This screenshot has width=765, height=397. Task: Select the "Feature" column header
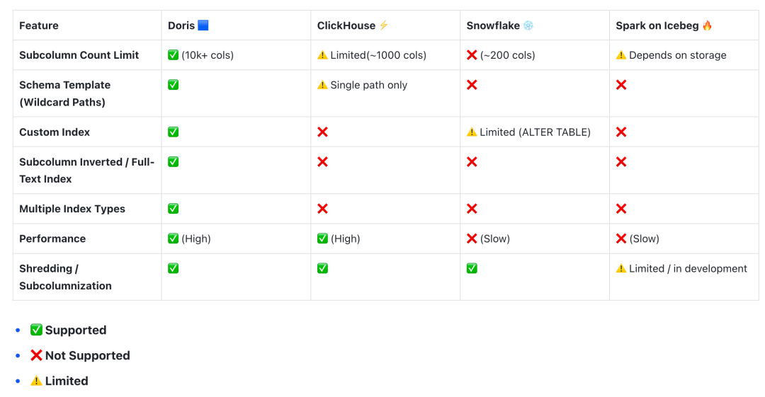click(x=39, y=25)
